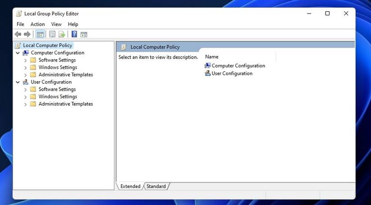Click the title bar app scroll icon

pyautogui.click(x=19, y=14)
